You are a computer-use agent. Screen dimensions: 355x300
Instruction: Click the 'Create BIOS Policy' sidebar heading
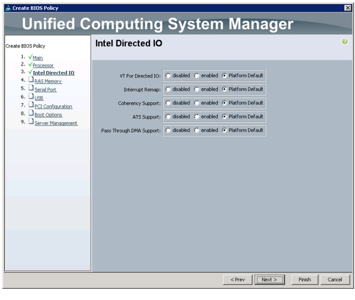click(25, 46)
